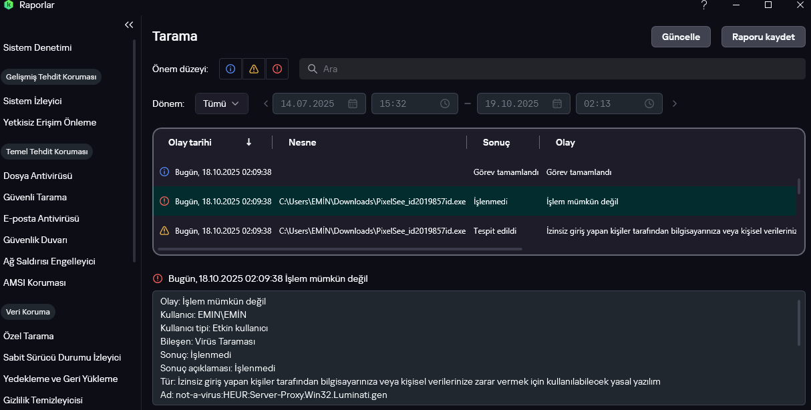Toggle the red critical severity filter
811x410 pixels.
coord(277,69)
